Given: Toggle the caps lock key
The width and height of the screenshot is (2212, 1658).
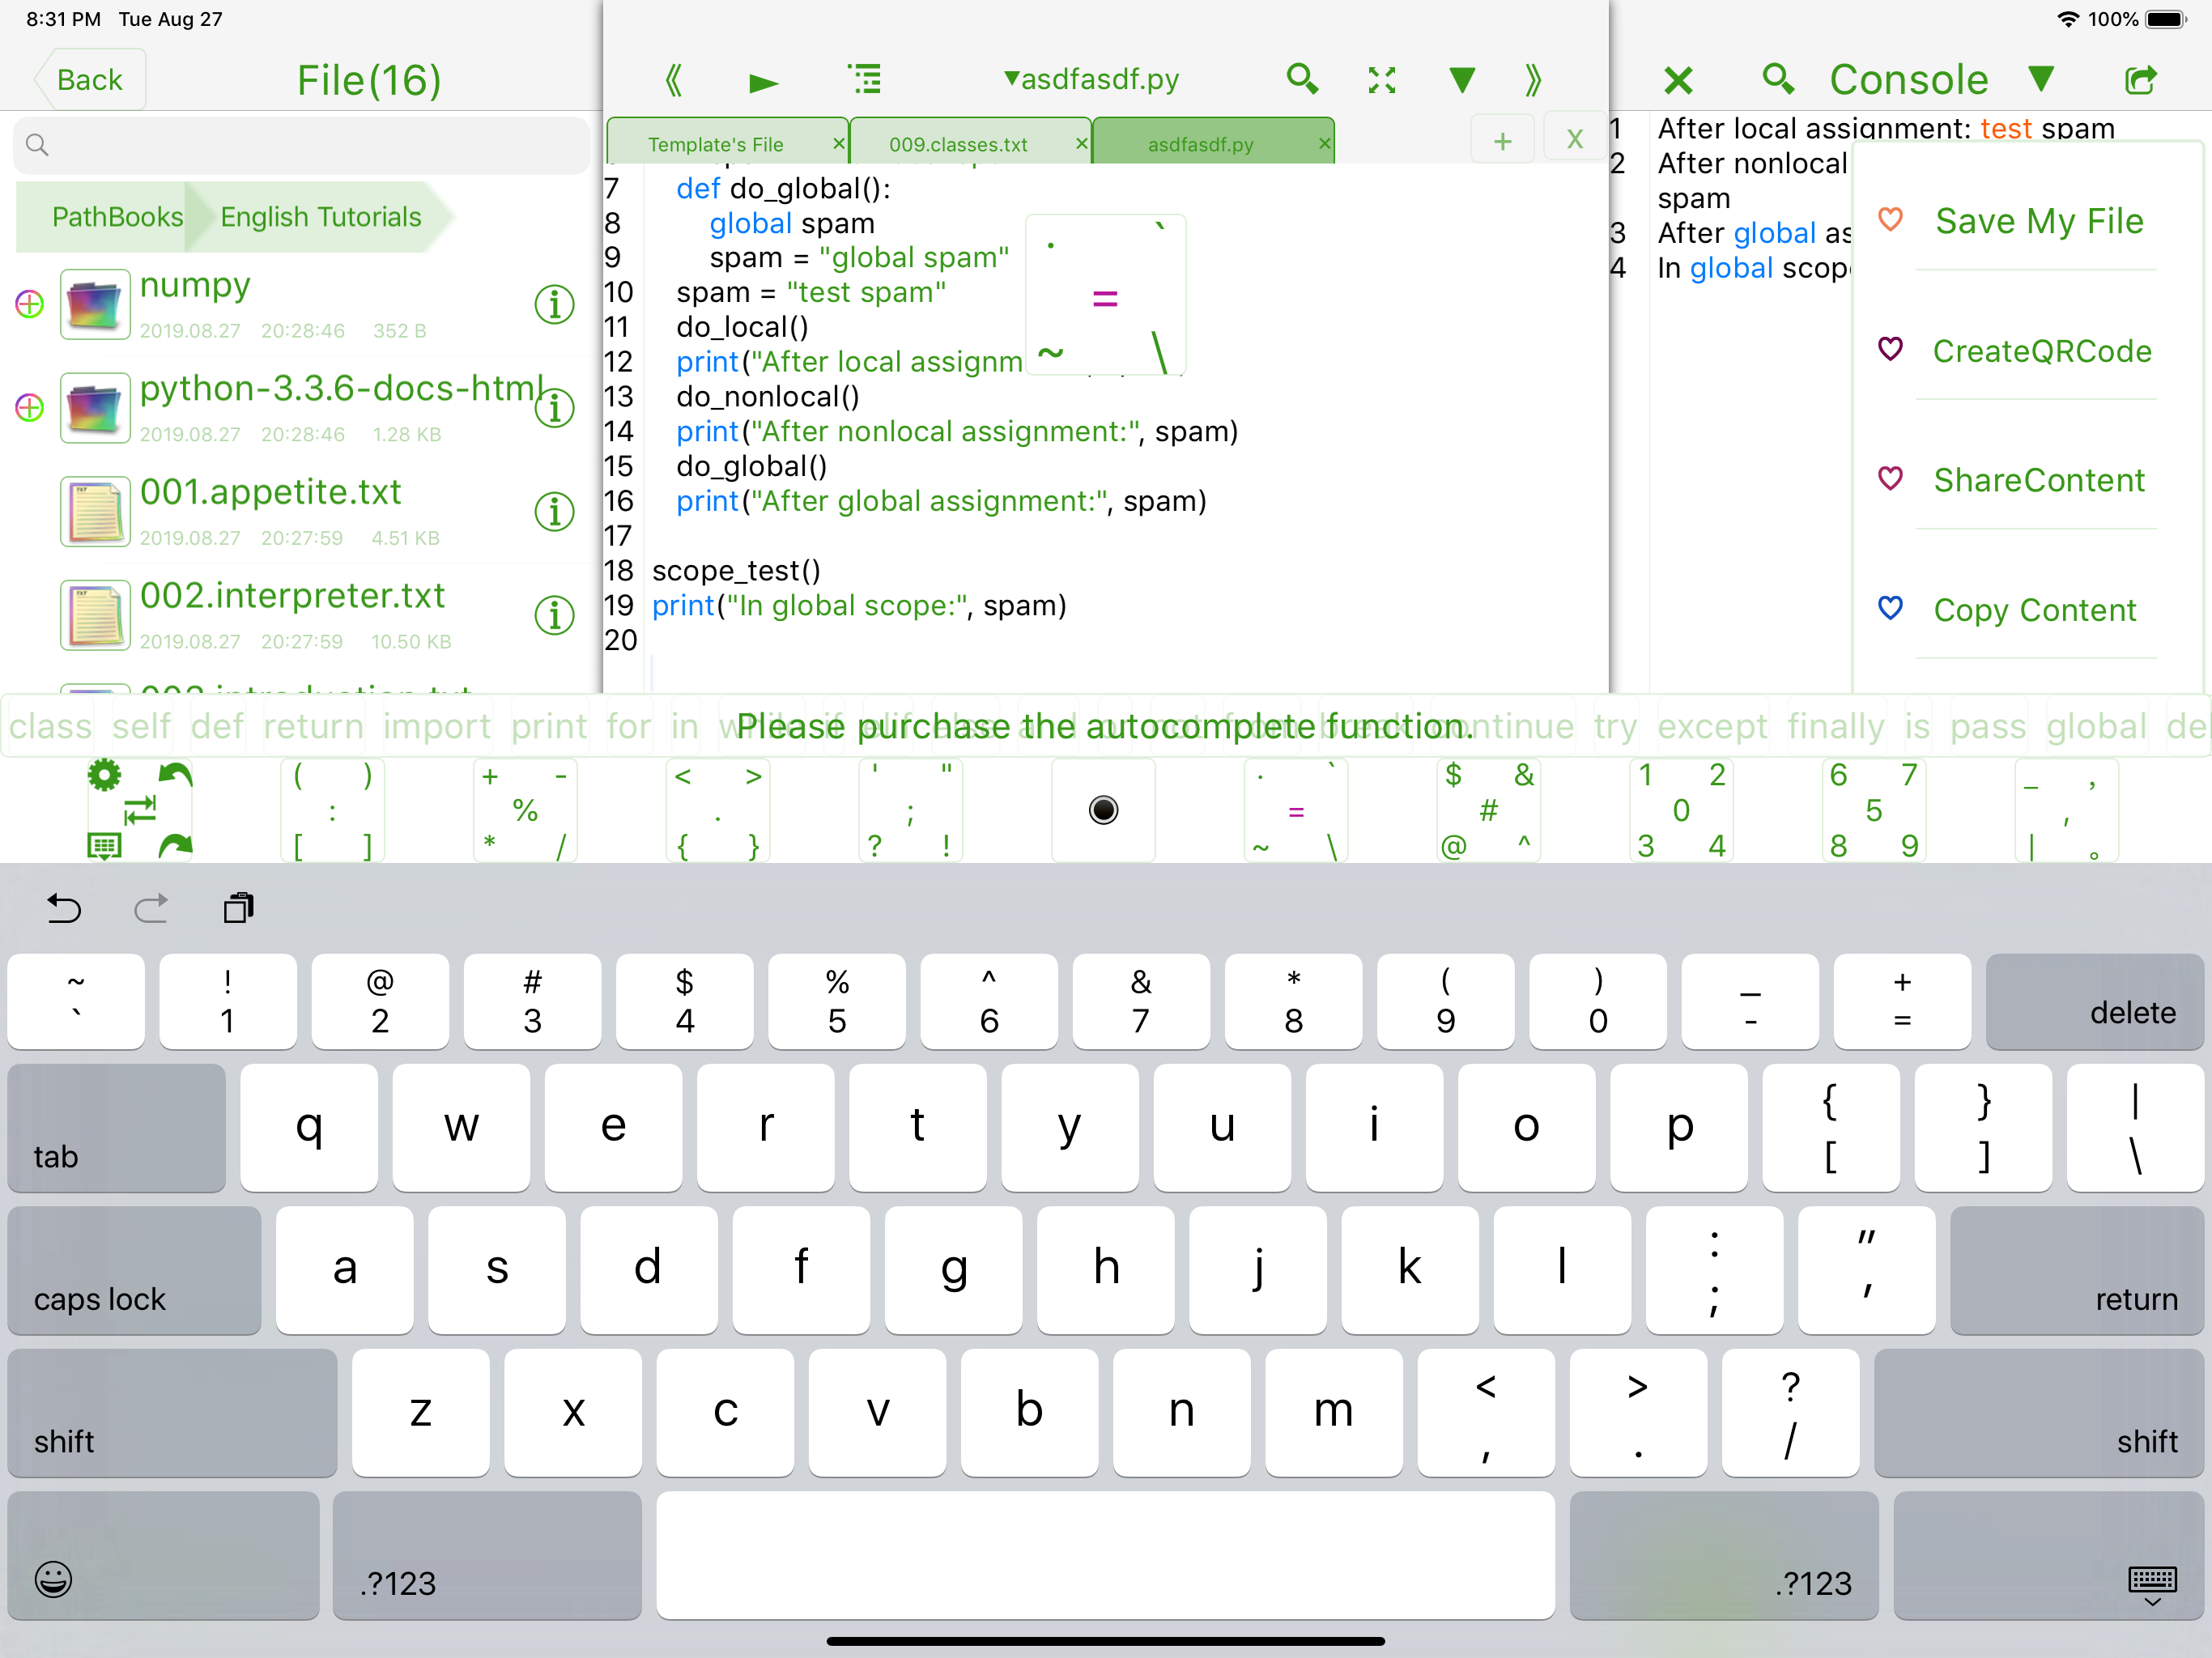Looking at the screenshot, I should [134, 1271].
